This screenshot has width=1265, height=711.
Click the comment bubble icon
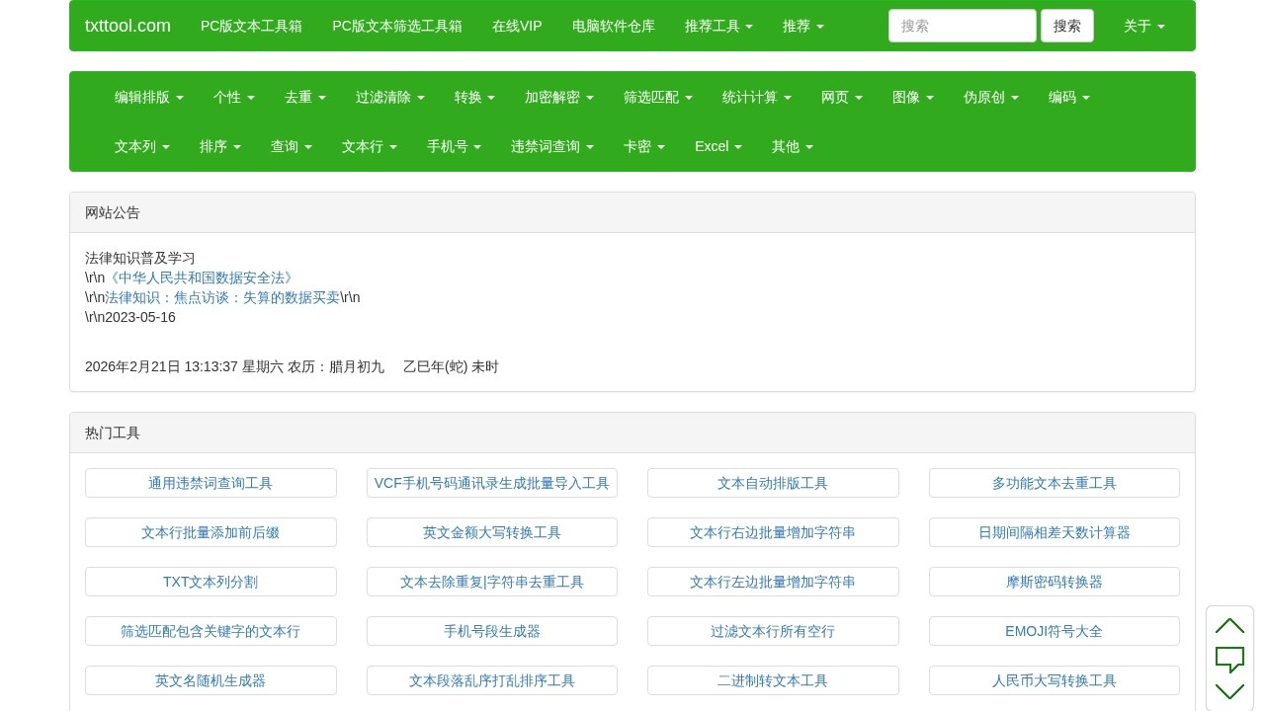click(x=1229, y=659)
